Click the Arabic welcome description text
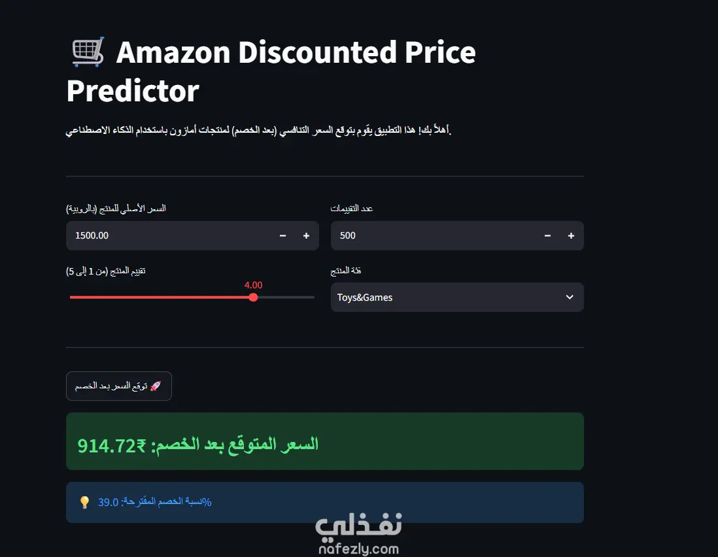The image size is (718, 557). [x=259, y=131]
